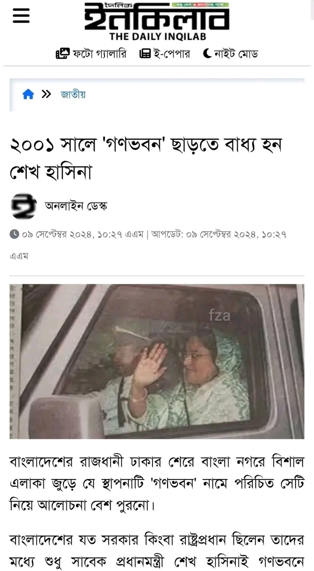This screenshot has width=314, height=571.
Task: Click the fza watermark on the photo
Action: (220, 316)
